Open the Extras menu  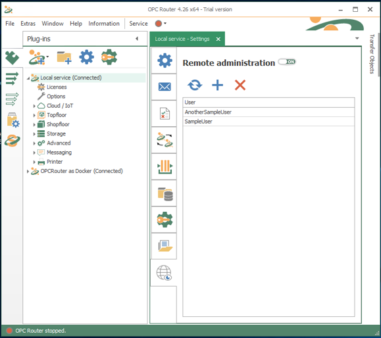coord(28,24)
